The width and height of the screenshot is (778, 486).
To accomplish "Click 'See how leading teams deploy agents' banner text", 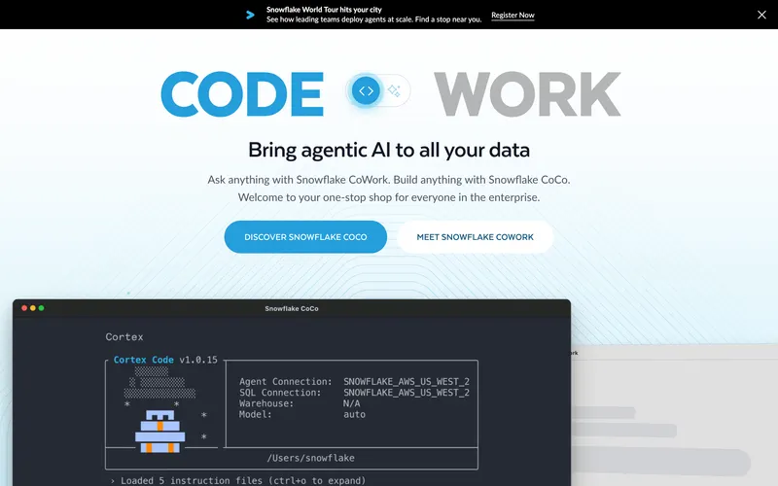I will [x=373, y=19].
